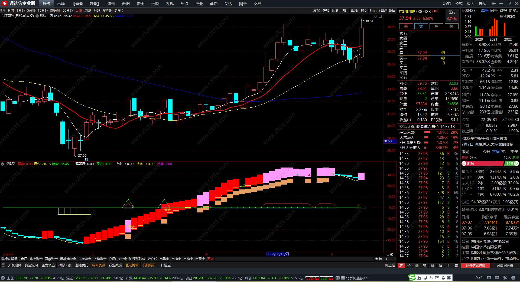Image resolution: width=520 pixels, height=282 pixels.
Task: Click the satellite dish icon in status bar
Action: point(505,278)
